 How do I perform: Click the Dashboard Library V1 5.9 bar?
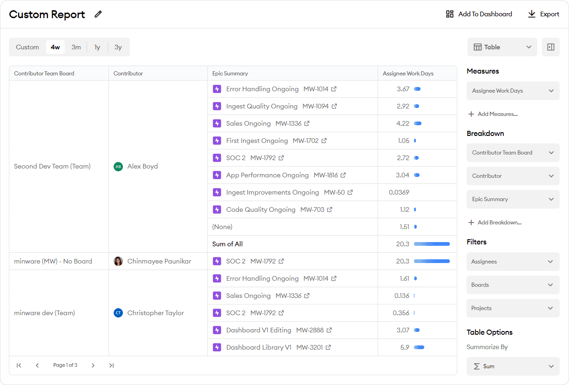[419, 347]
